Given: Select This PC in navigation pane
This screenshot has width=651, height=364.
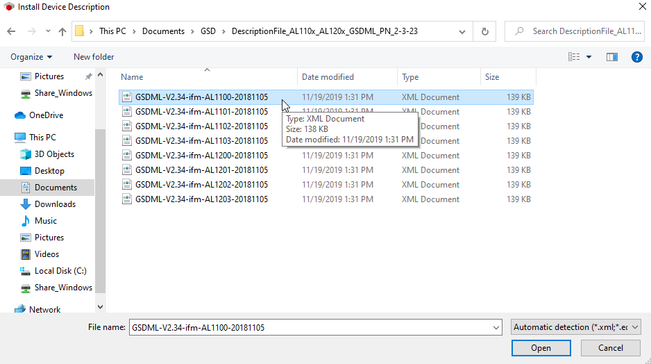Looking at the screenshot, I should click(x=35, y=137).
